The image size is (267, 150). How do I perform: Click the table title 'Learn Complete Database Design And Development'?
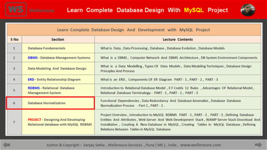[133, 30]
